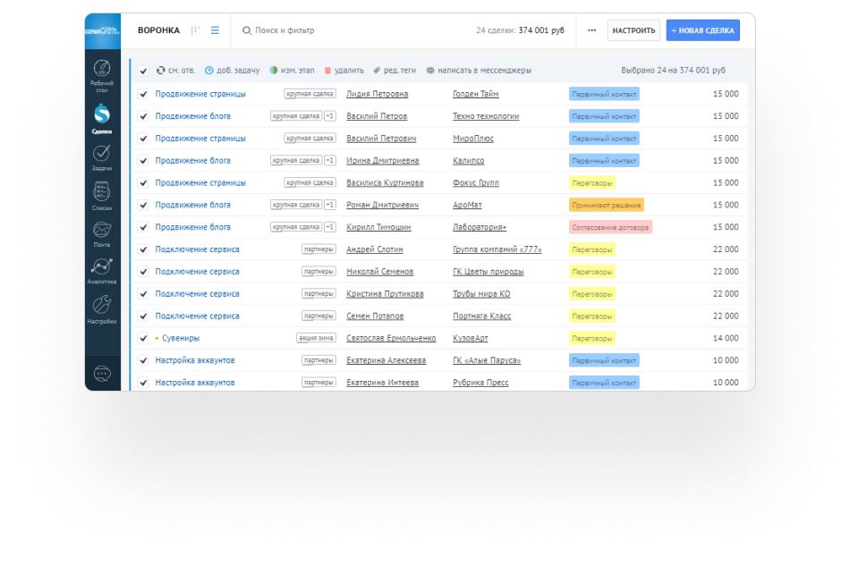Open Настройки wrench icon
The width and height of the screenshot is (858, 565).
coord(102,308)
